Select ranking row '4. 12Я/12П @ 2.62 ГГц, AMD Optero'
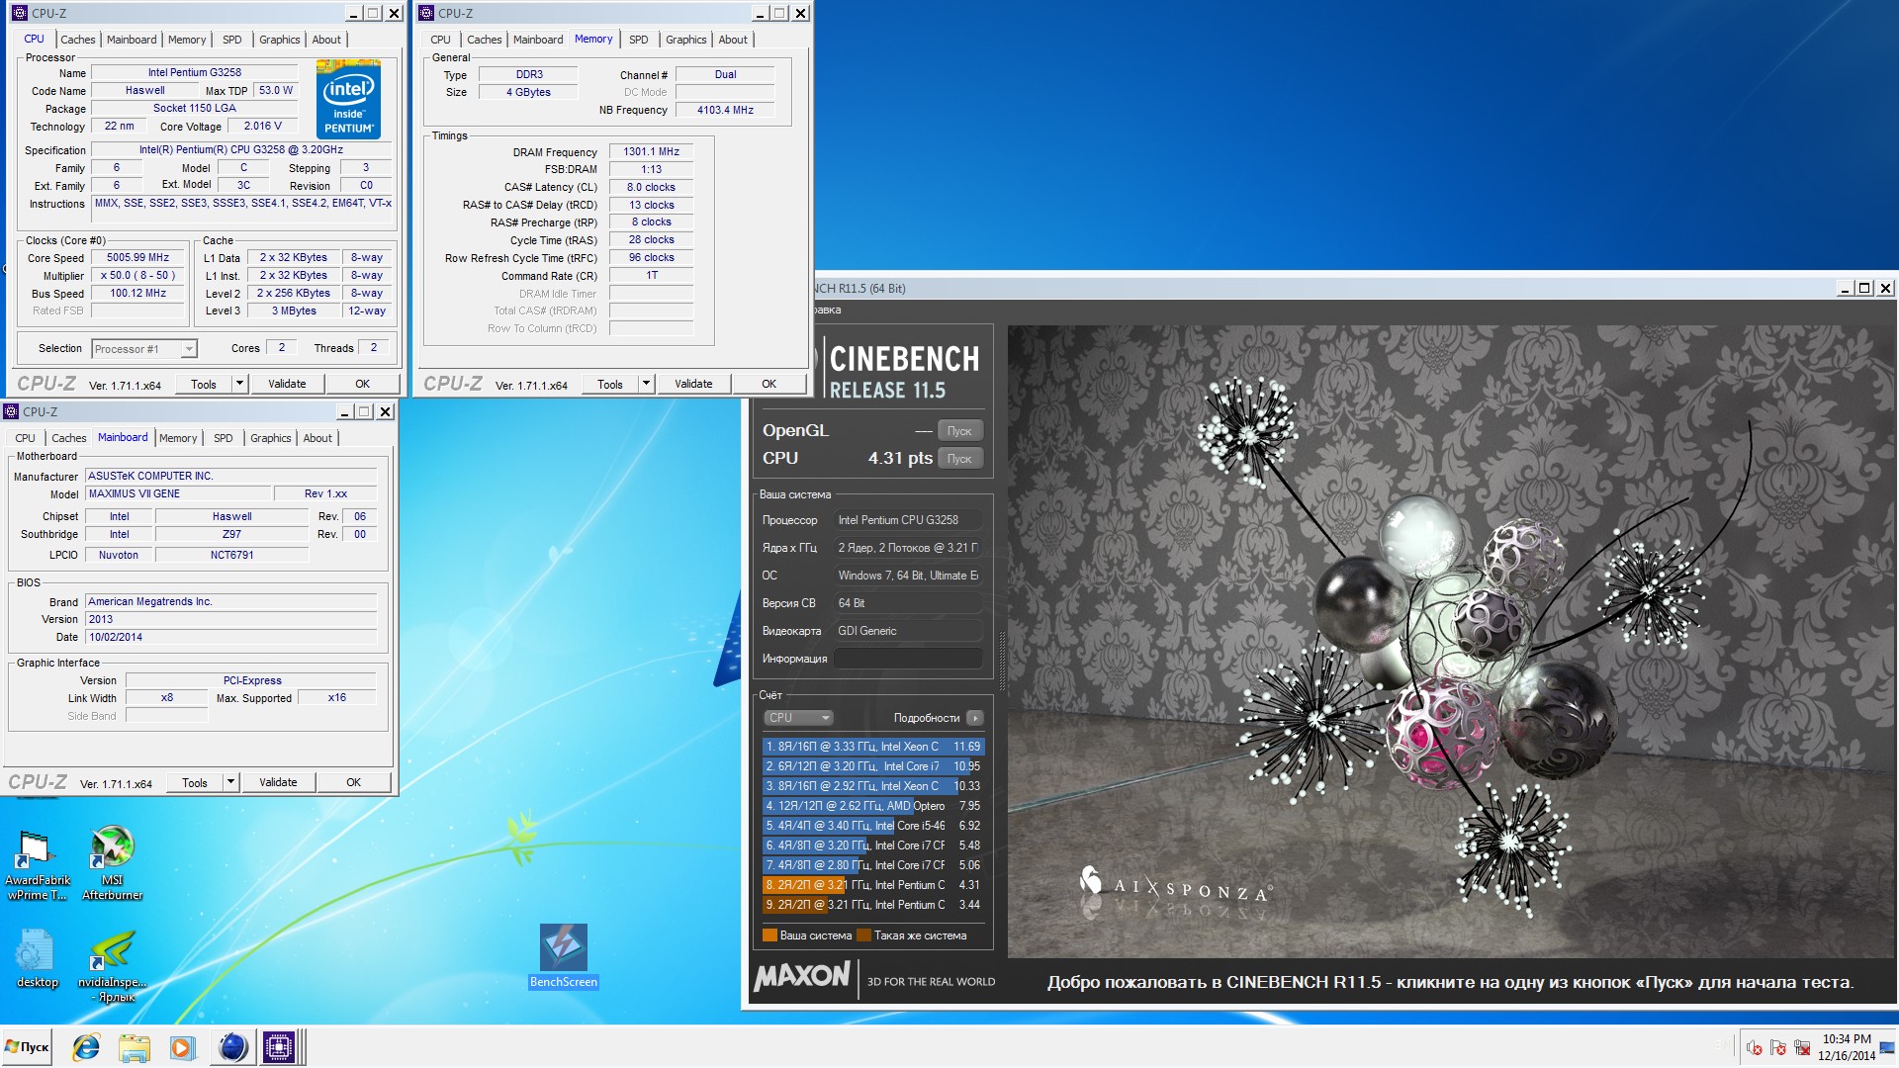 click(872, 806)
